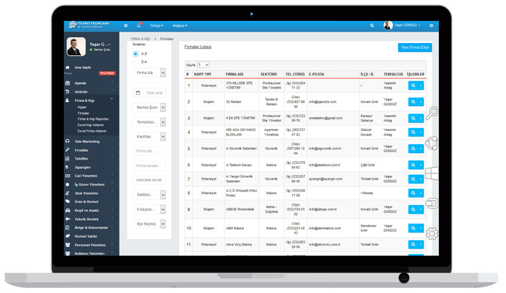Click the Teklifler document icon
The width and height of the screenshot is (506, 293).
click(68, 159)
